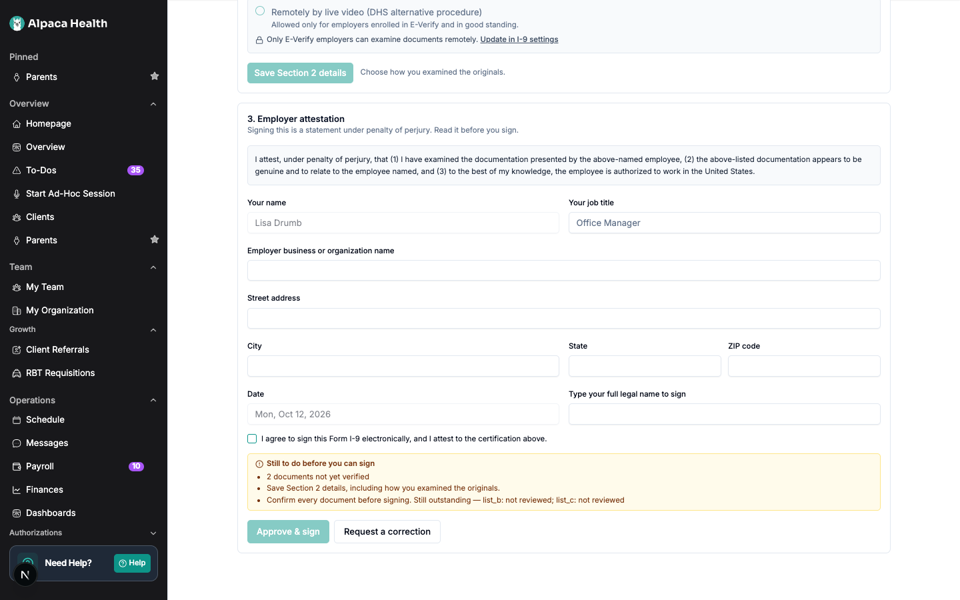The image size is (960, 600).
Task: Click Request a correction button
Action: coord(387,531)
